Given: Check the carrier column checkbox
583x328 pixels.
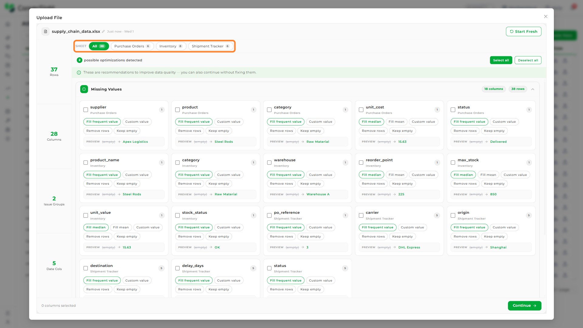Looking at the screenshot, I should 361,216.
